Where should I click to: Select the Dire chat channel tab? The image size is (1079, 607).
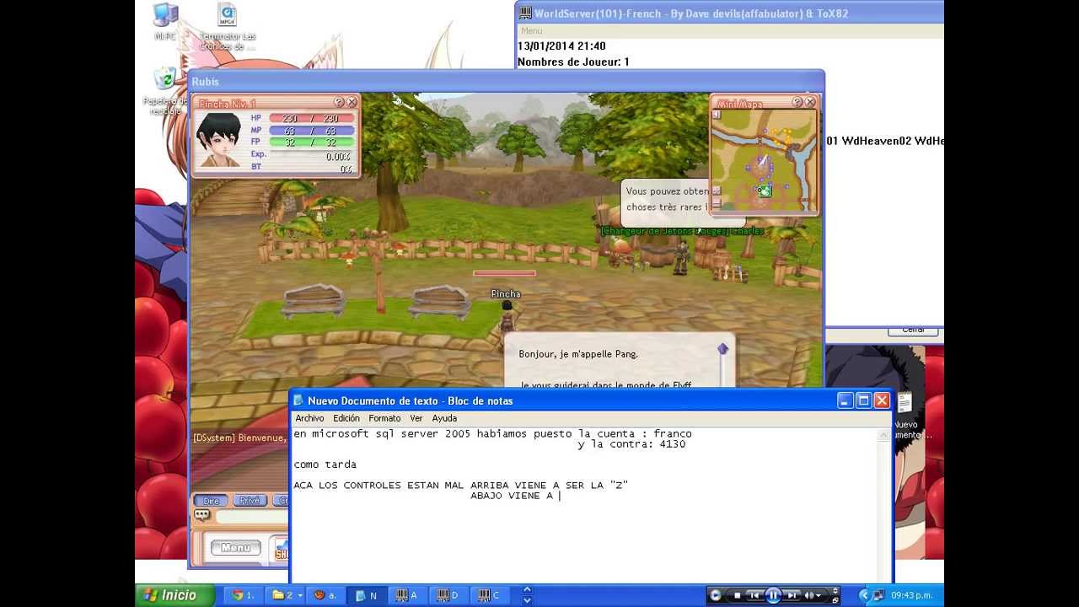211,501
